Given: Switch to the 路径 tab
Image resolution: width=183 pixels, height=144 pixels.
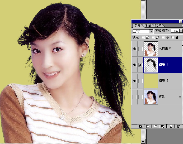Looking at the screenshot, I should click(158, 26).
